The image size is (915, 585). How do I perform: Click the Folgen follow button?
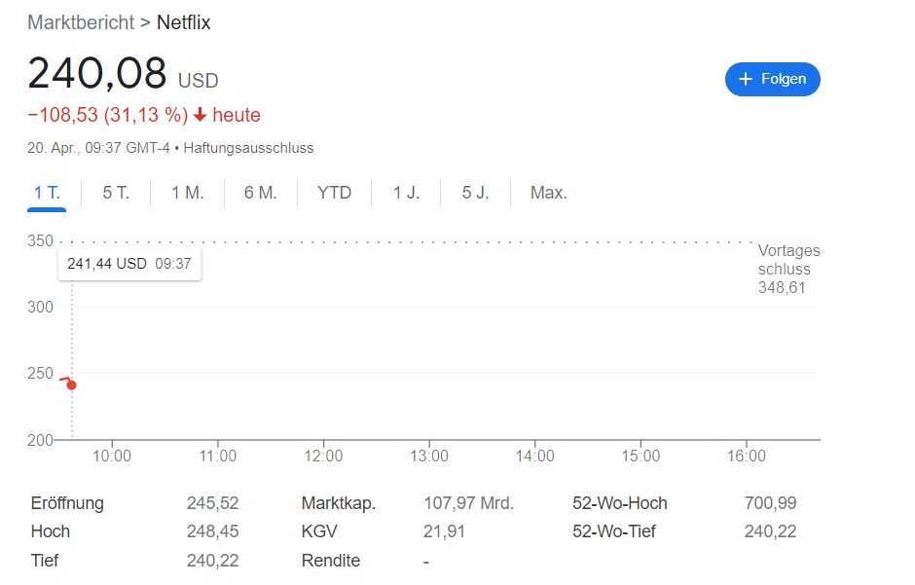click(x=772, y=79)
